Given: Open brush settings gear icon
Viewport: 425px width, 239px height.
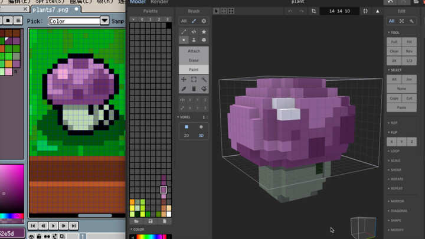Looking at the screenshot, I should tap(204, 21).
